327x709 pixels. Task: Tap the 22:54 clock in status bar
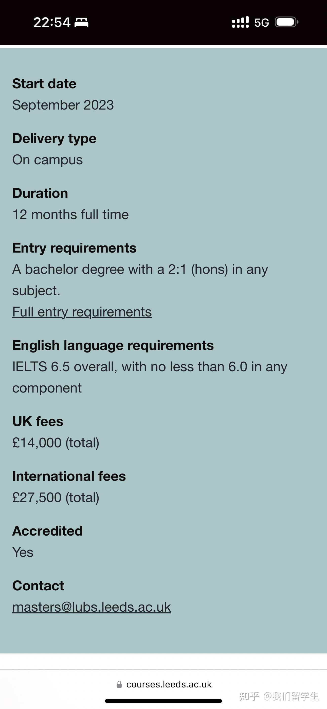click(x=52, y=22)
